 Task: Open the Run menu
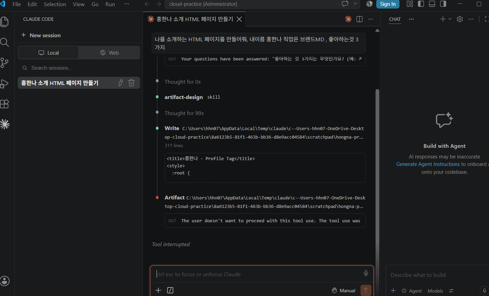[x=110, y=4]
